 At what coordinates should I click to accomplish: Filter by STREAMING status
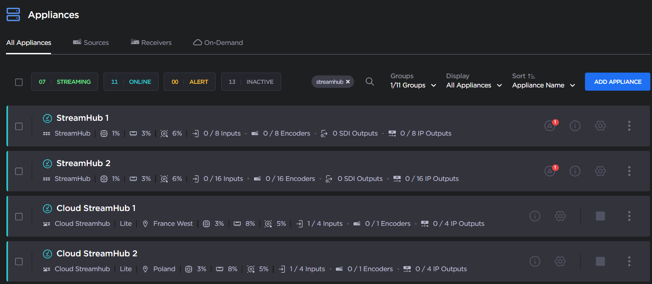point(65,82)
